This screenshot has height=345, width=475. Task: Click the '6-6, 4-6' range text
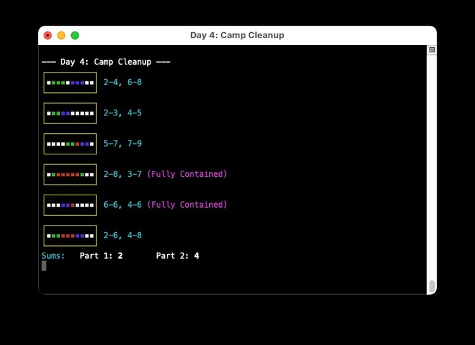pos(123,204)
